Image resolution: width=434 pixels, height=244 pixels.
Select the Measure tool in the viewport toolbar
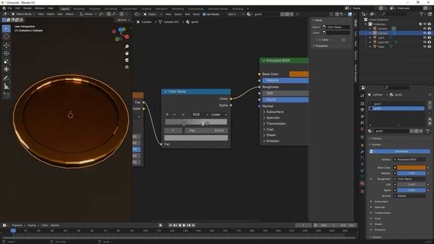(6, 86)
